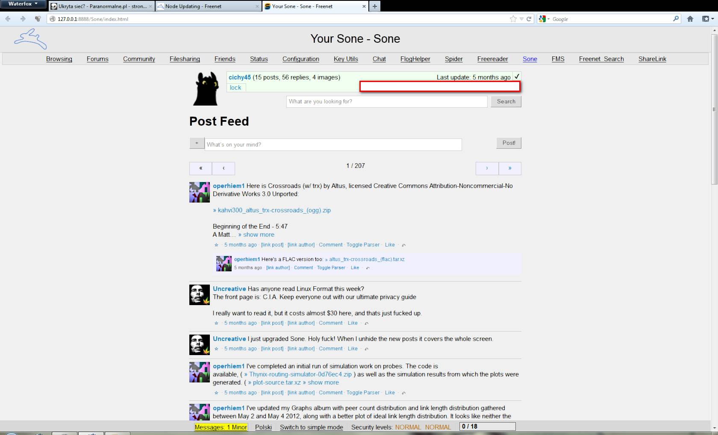Open the FMS menu
This screenshot has height=435, width=718.
tap(558, 59)
